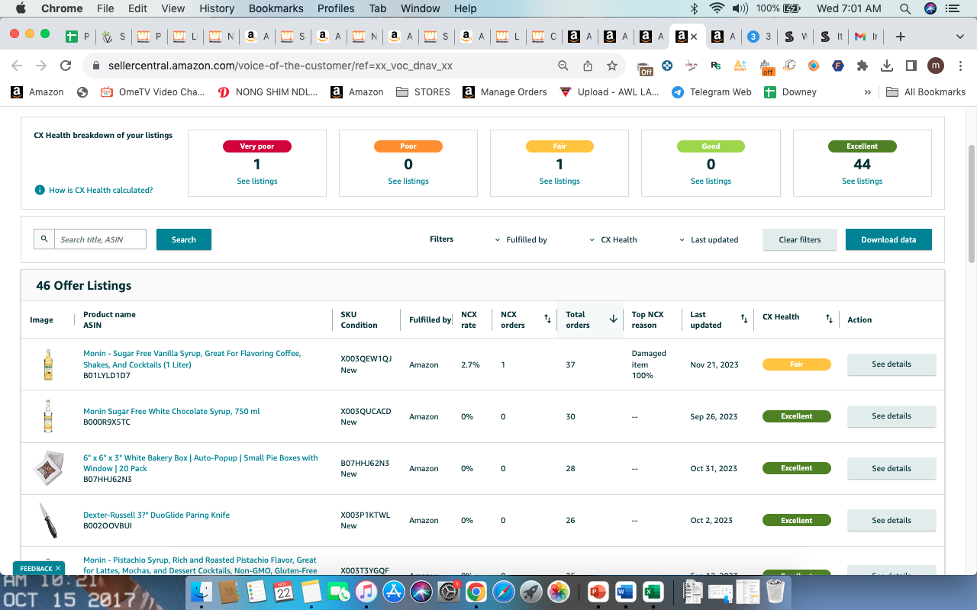Open Excel from the dock

pyautogui.click(x=653, y=591)
